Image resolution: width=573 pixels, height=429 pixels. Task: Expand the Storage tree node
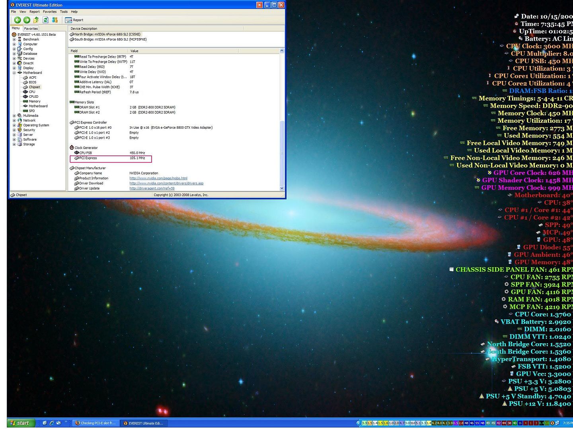click(x=14, y=144)
